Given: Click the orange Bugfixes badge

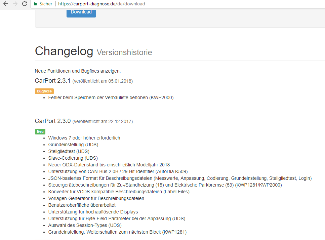Looking at the screenshot, I should point(44,91).
